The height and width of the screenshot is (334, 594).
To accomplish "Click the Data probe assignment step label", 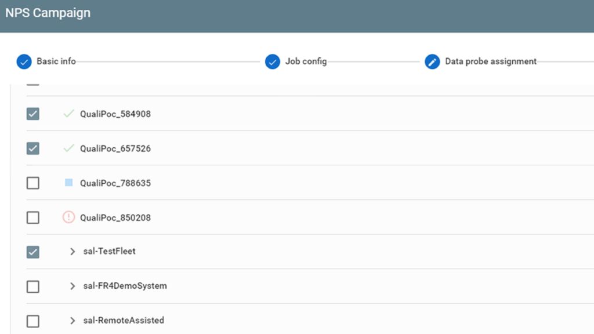I will pyautogui.click(x=490, y=61).
